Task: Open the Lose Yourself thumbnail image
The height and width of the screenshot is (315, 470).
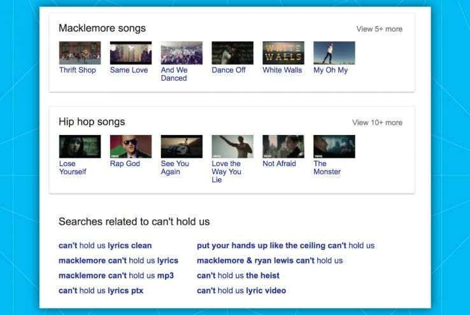Action: coord(80,146)
